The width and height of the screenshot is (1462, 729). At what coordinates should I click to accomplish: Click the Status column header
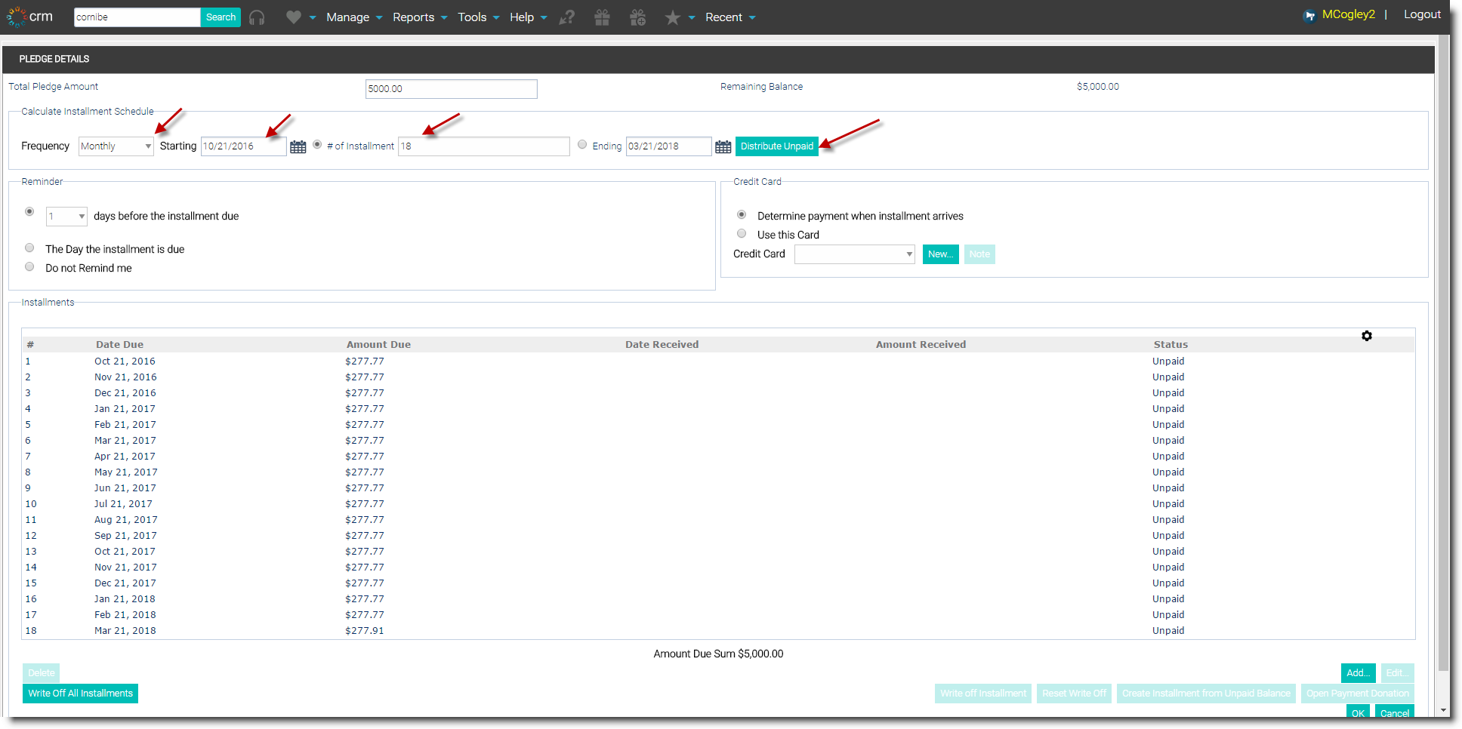[1171, 345]
